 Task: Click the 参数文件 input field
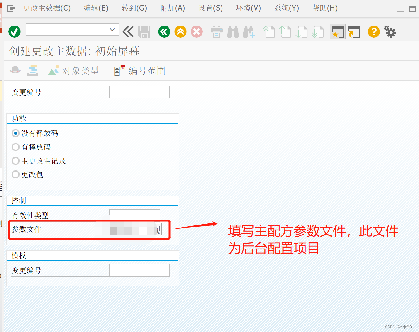pos(132,230)
